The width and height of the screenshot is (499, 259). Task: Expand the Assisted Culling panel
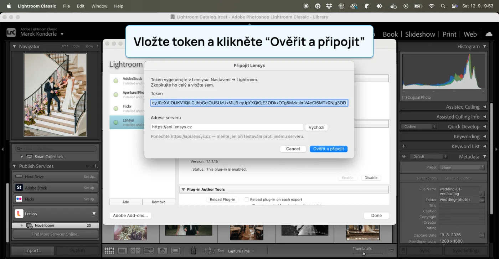(x=484, y=107)
